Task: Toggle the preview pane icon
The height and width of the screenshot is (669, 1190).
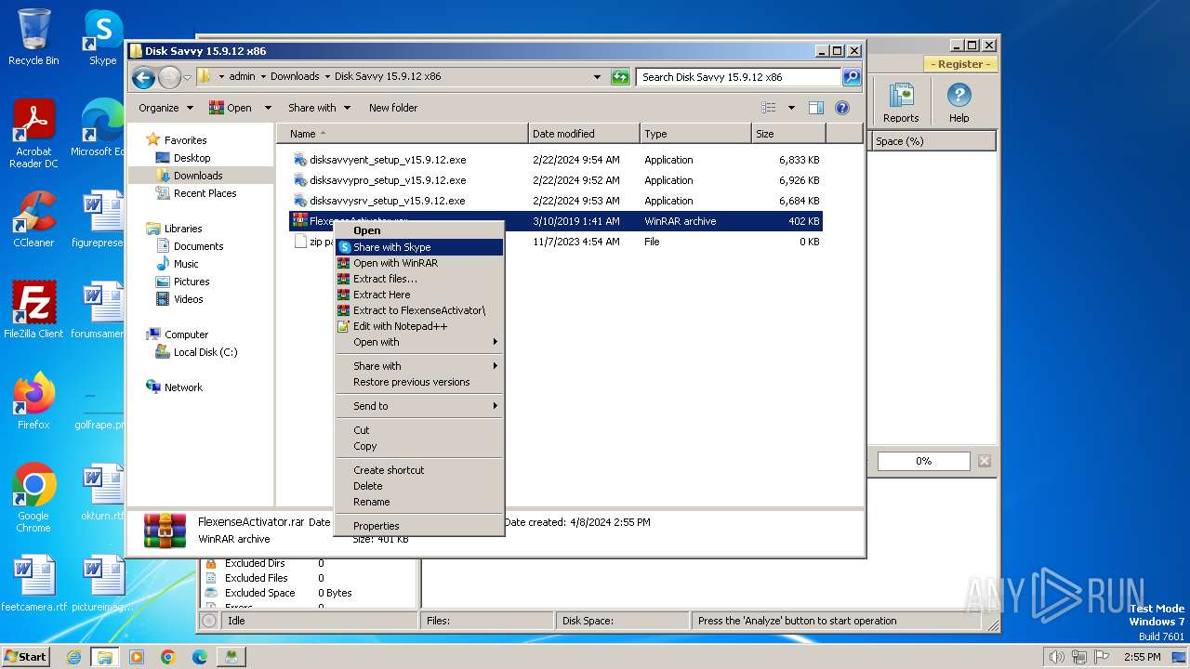Action: pos(815,108)
